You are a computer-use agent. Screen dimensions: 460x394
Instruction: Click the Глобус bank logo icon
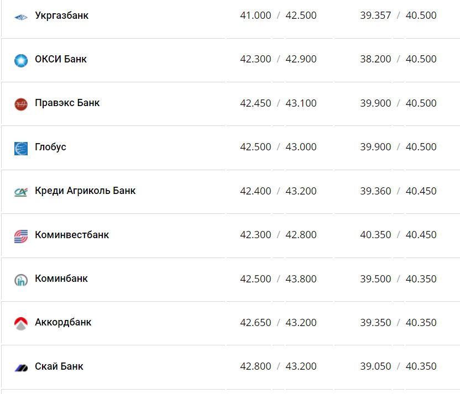click(x=21, y=148)
